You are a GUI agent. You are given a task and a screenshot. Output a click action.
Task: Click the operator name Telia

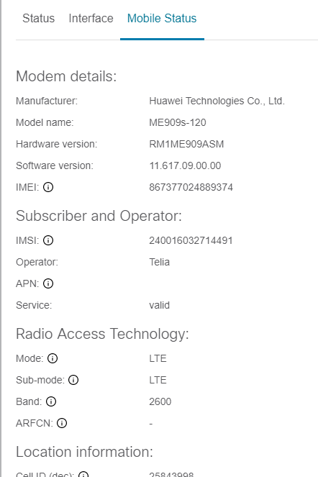pos(160,262)
